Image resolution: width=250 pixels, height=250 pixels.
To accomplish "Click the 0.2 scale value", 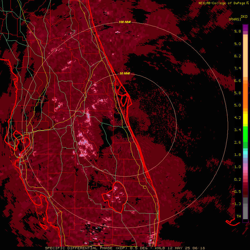I will pyautogui.click(x=237, y=179).
